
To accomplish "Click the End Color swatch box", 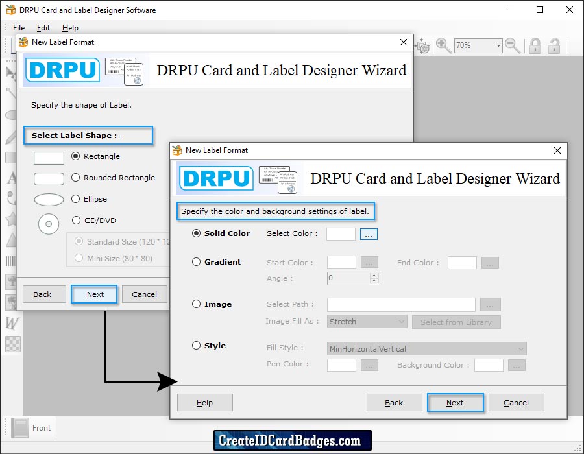I will coord(462,263).
